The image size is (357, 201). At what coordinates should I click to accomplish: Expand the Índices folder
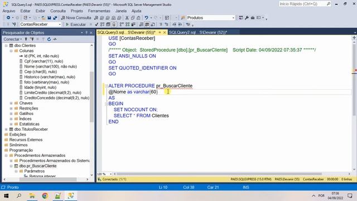[11, 119]
